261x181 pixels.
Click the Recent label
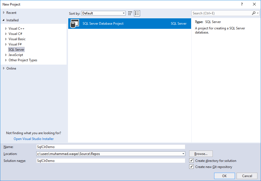tap(11, 13)
